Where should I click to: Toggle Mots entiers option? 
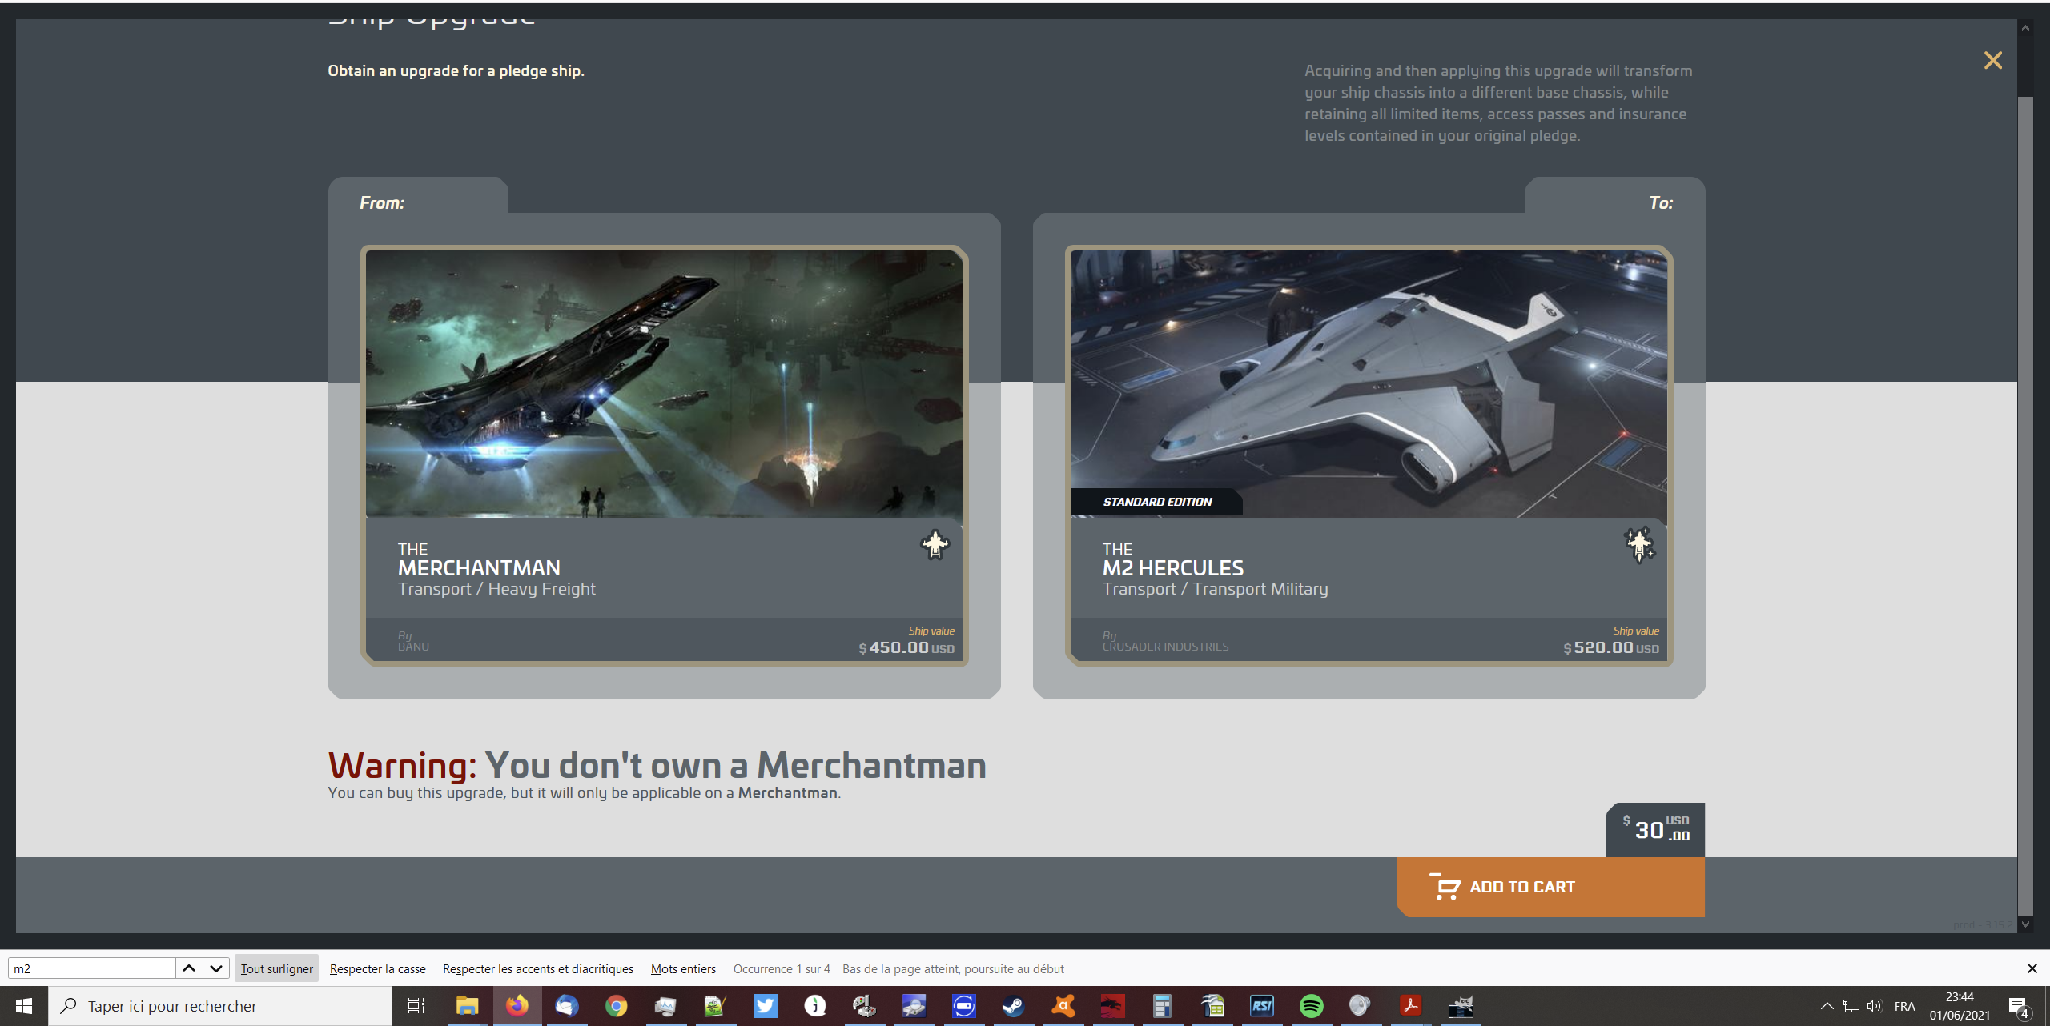tap(683, 968)
